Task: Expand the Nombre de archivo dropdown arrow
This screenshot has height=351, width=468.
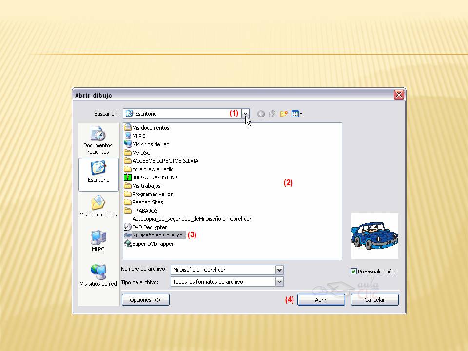Action: click(279, 270)
